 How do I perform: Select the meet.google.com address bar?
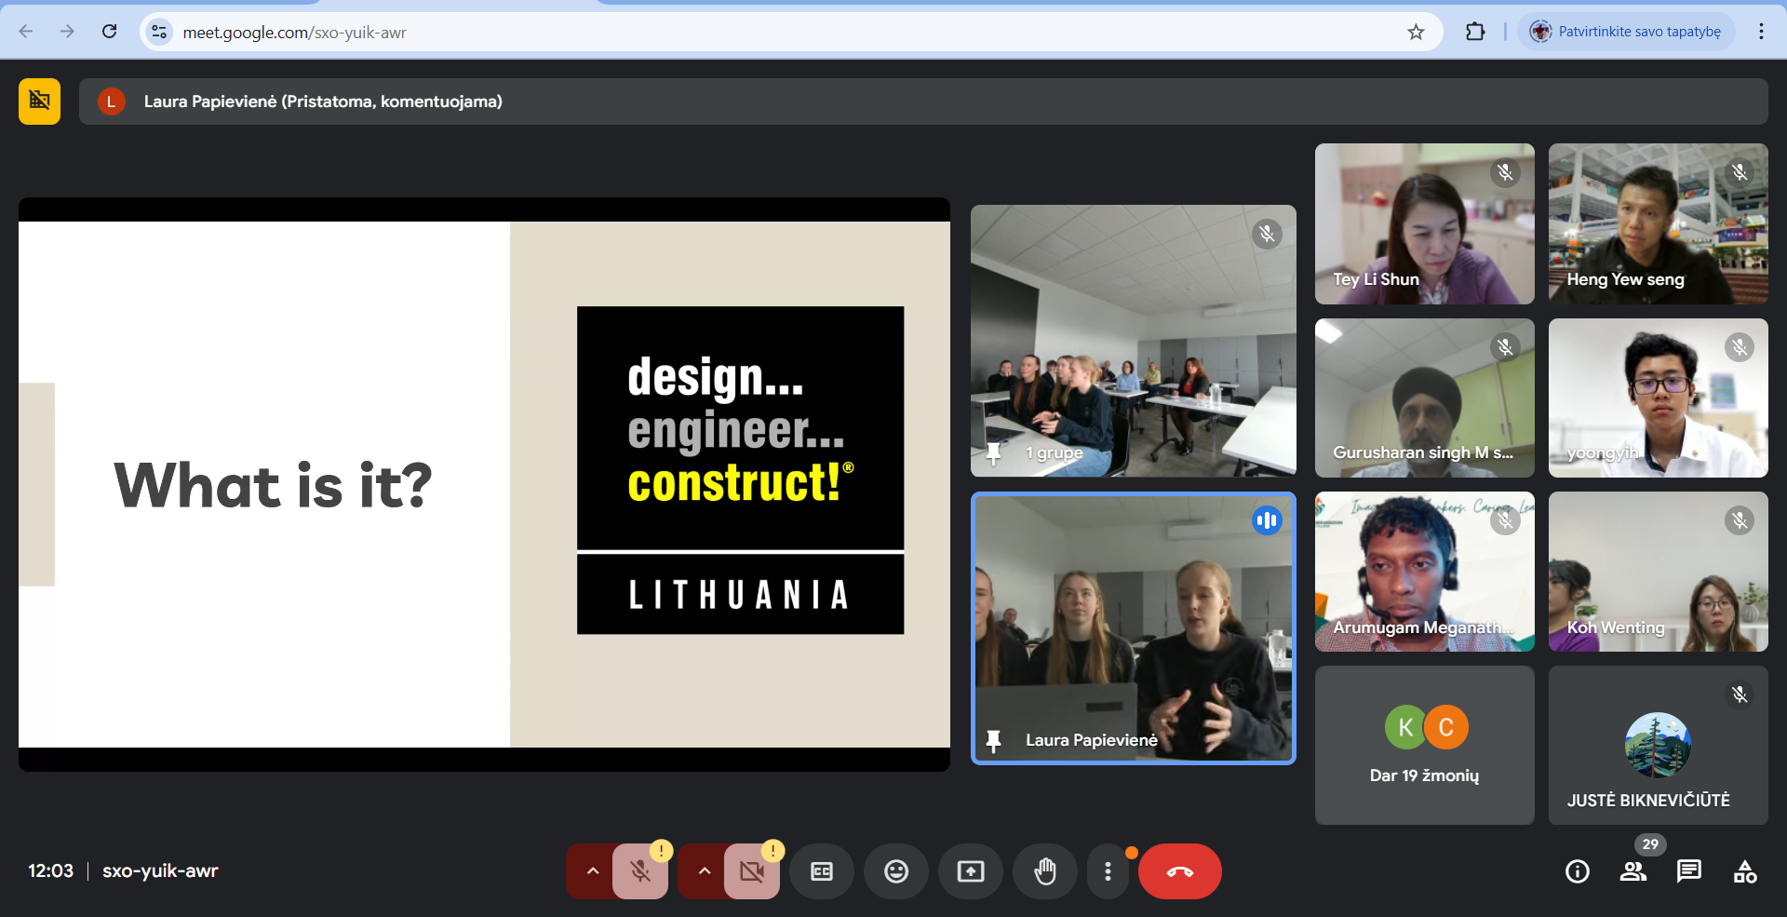(791, 32)
